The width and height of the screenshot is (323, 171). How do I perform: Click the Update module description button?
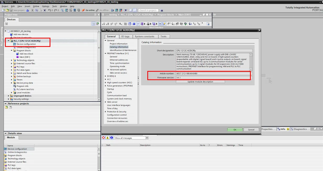pos(200,82)
